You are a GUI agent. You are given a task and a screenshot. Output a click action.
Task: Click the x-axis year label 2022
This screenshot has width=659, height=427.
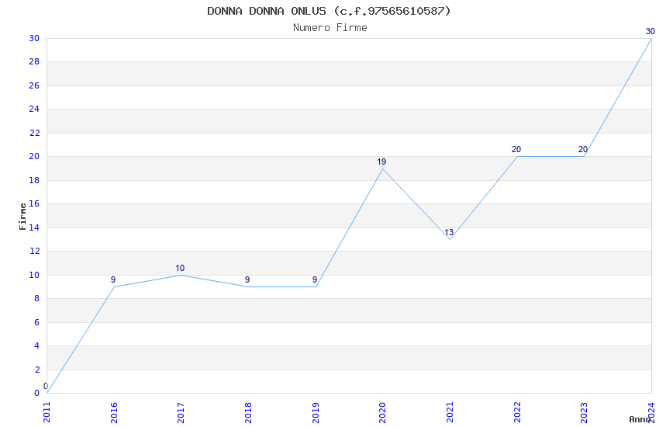pos(517,413)
